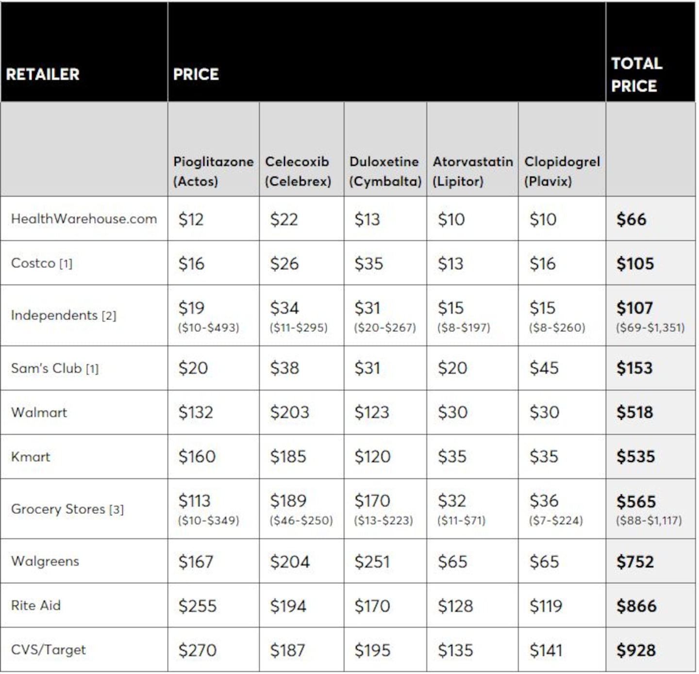Image resolution: width=699 pixels, height=674 pixels.
Task: Click the CVS/Target total price $928
Action: pos(636,650)
